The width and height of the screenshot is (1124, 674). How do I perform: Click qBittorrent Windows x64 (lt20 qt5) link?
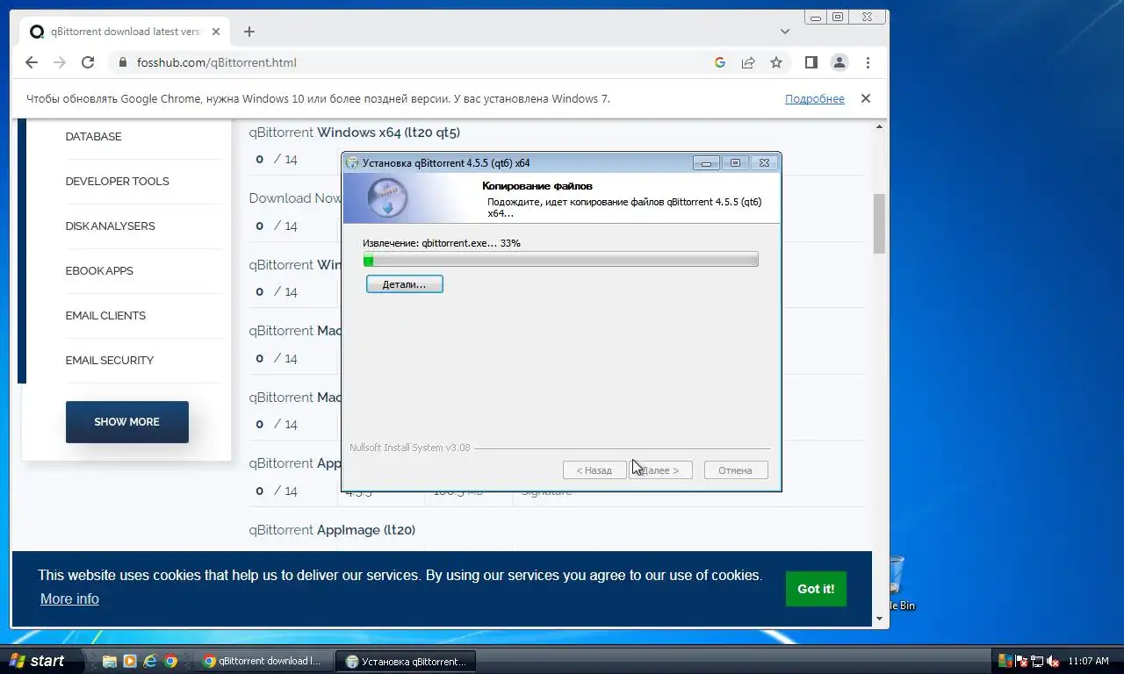[355, 133]
